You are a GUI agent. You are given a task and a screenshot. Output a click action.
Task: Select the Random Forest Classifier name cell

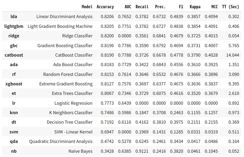pyautogui.click(x=68, y=74)
